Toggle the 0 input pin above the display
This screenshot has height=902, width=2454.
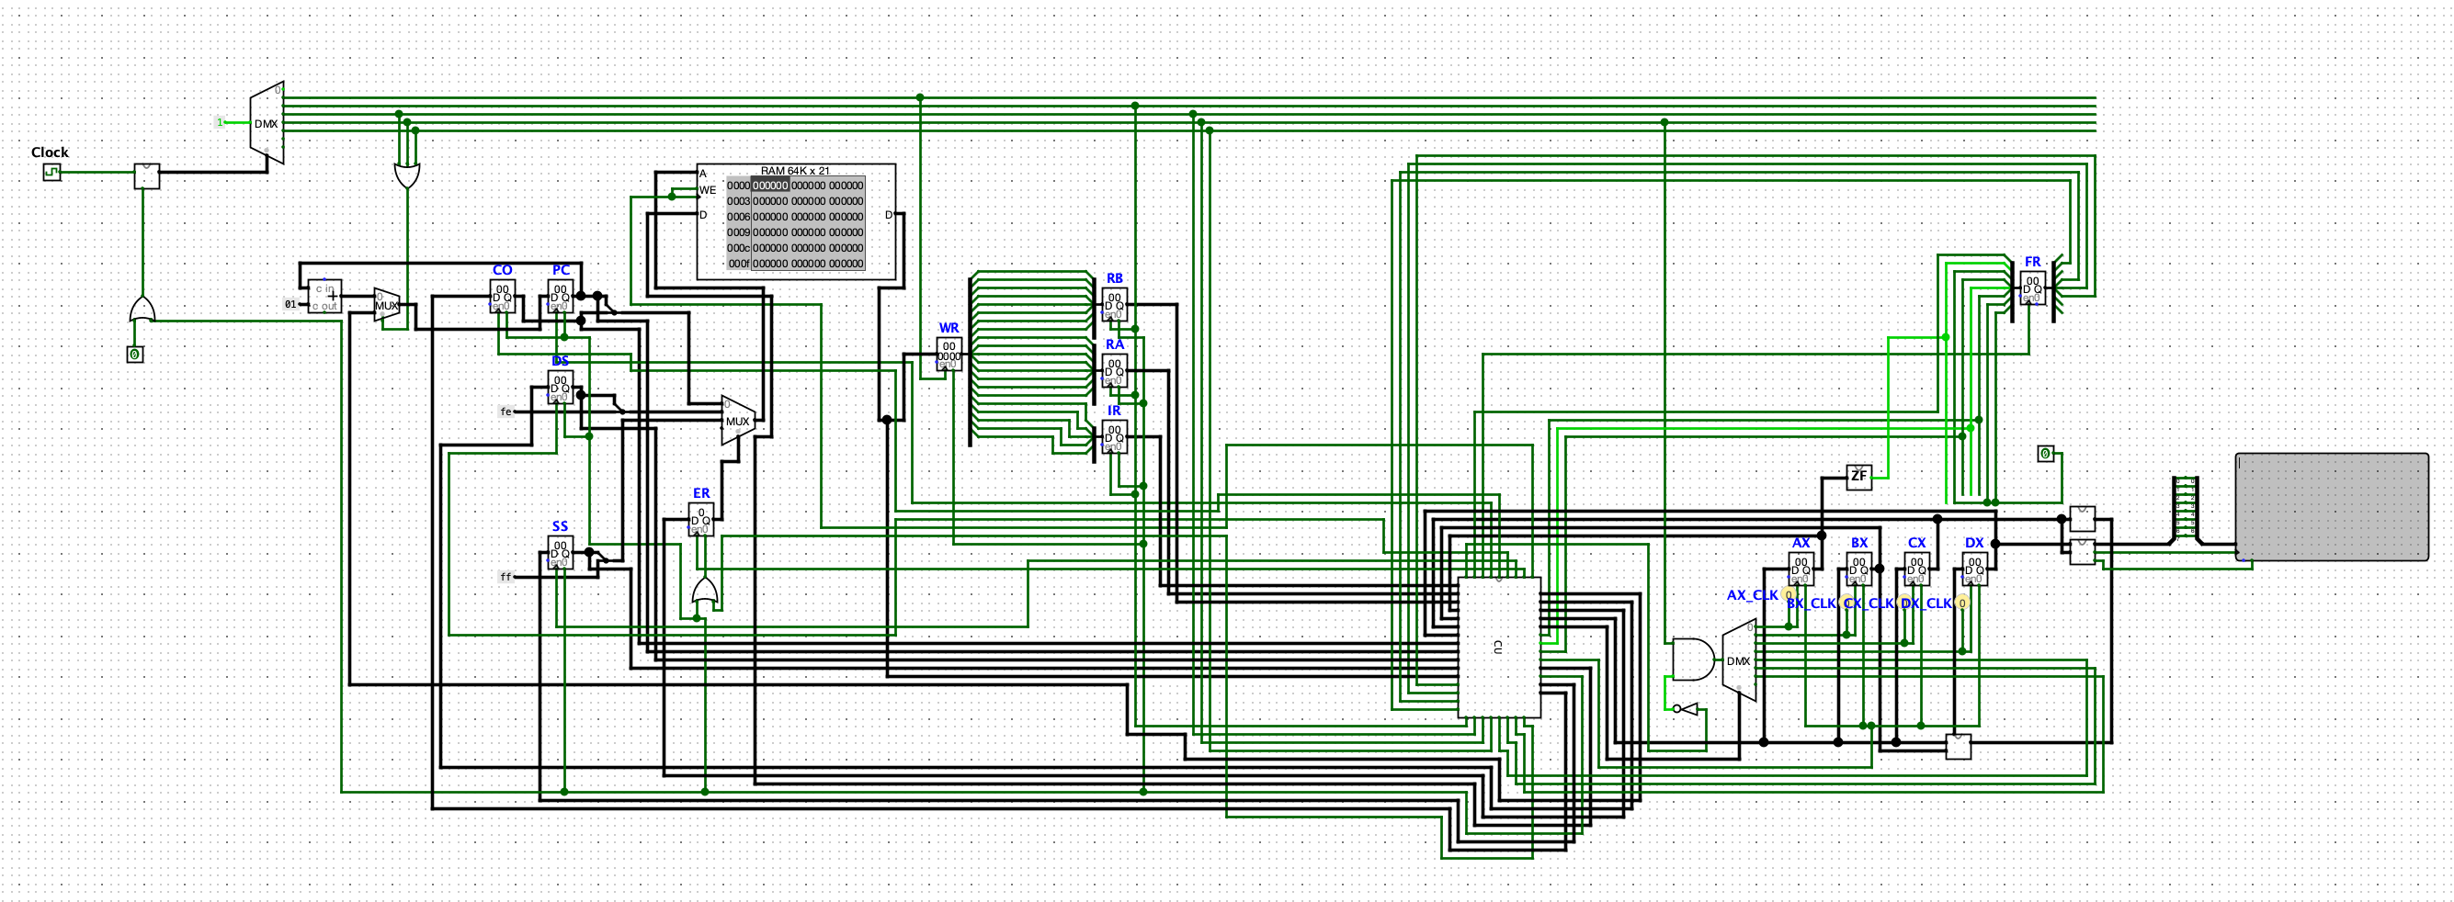[2045, 454]
